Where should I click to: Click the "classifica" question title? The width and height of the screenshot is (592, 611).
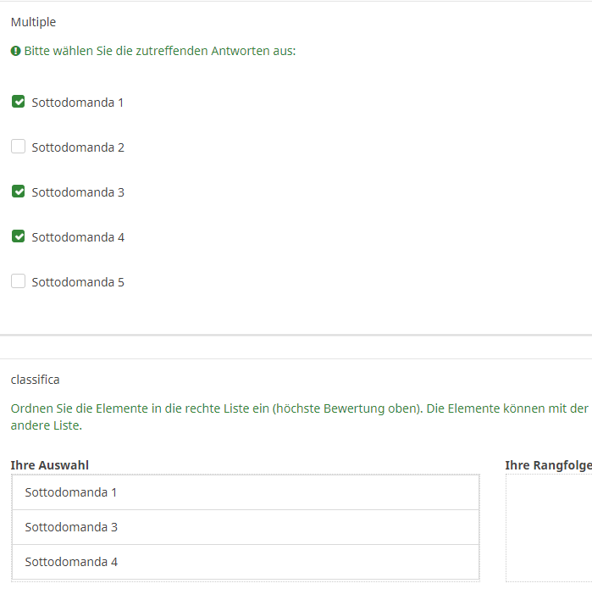pos(36,380)
